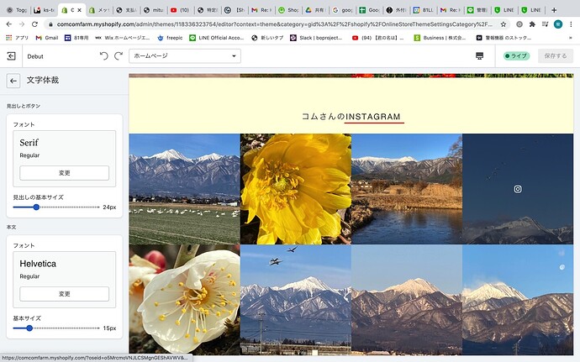
Task: Open the river and mountain Instagram photo
Action: point(407,189)
